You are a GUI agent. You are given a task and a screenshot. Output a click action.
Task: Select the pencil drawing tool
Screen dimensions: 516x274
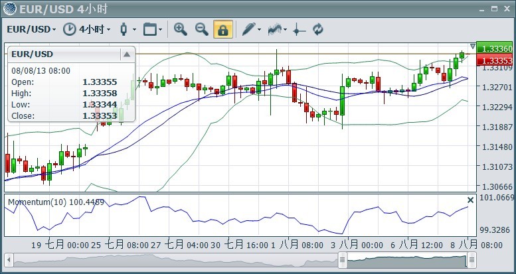pyautogui.click(x=248, y=29)
